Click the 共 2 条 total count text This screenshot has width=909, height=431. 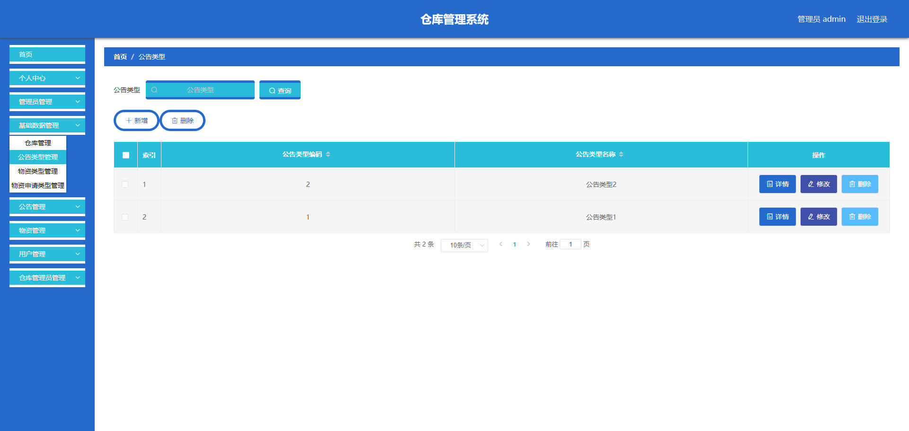(x=424, y=244)
